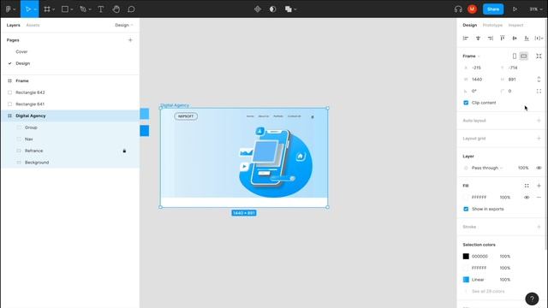
Task: Select the Rectangle shape tool
Action: 65,9
